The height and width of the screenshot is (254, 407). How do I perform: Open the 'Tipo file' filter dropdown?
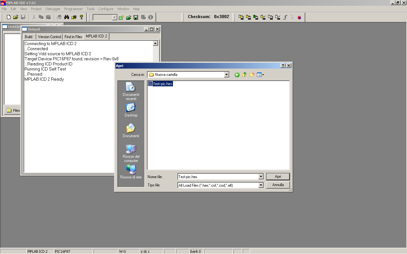(x=261, y=185)
